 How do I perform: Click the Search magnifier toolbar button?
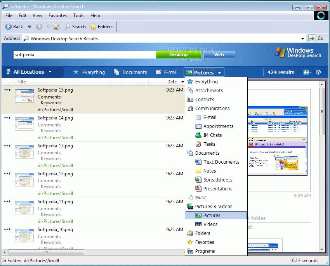pyautogui.click(x=75, y=27)
